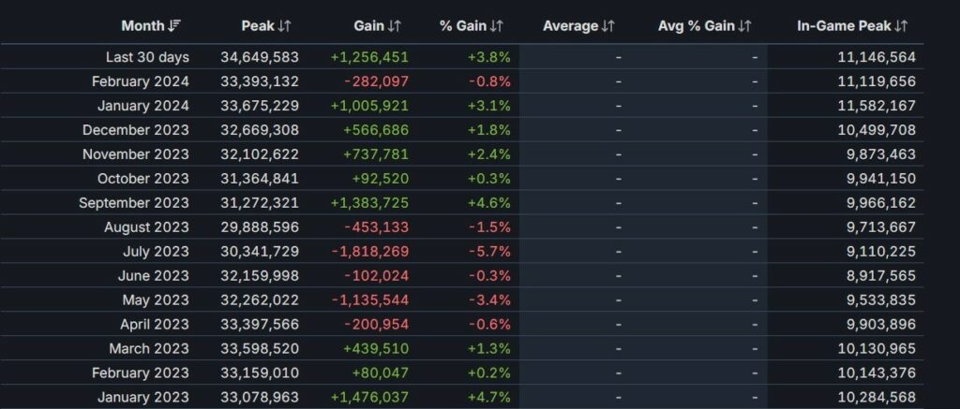Sort by In-Game Peak using arrow icon

(901, 26)
